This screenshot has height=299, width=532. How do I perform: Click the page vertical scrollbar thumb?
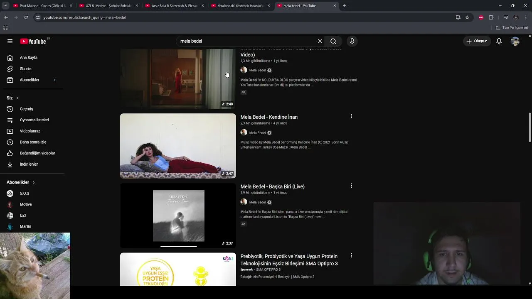pos(530,127)
